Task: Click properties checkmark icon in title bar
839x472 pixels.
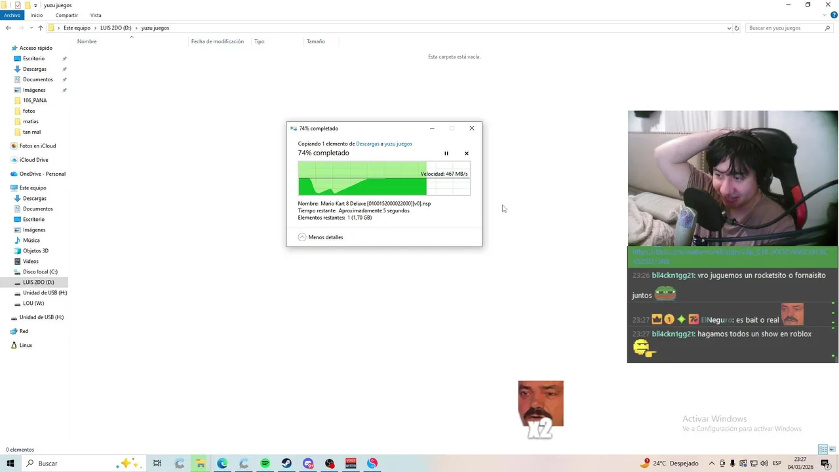Action: pos(18,5)
